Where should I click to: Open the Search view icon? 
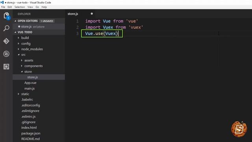click(6, 28)
